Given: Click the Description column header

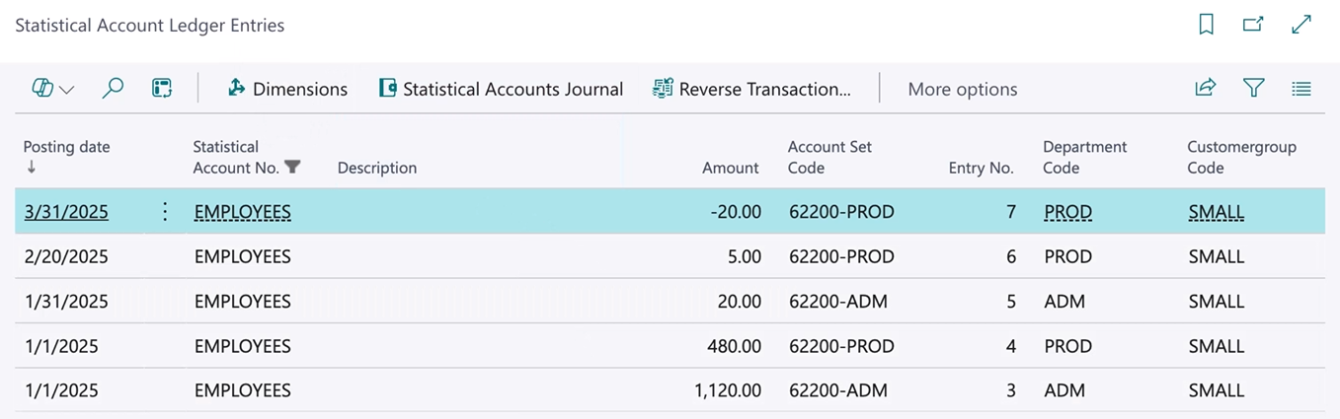Looking at the screenshot, I should pos(377,168).
